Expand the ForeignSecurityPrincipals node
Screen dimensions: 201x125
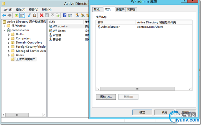[x=9, y=47]
